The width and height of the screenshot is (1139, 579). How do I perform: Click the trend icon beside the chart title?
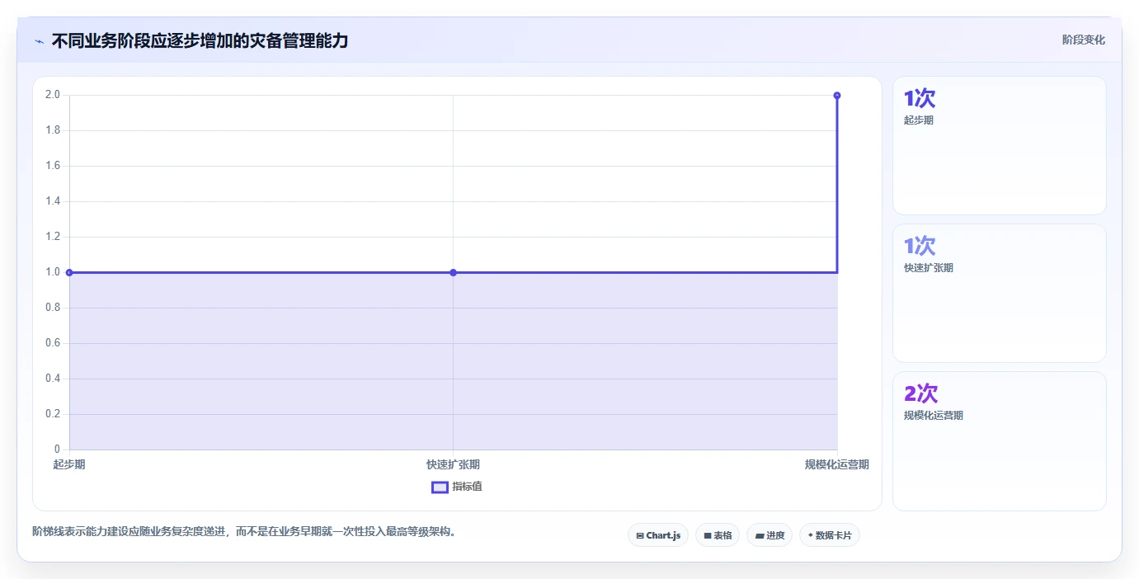pyautogui.click(x=39, y=40)
